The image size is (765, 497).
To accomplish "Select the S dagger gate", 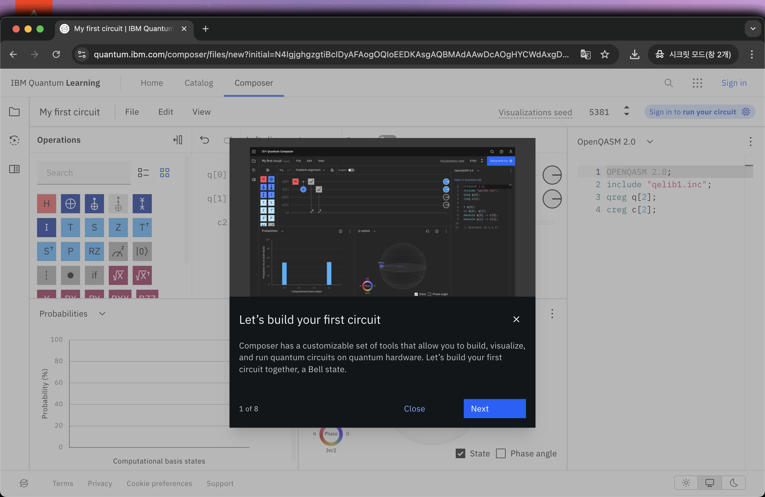I will (46, 251).
